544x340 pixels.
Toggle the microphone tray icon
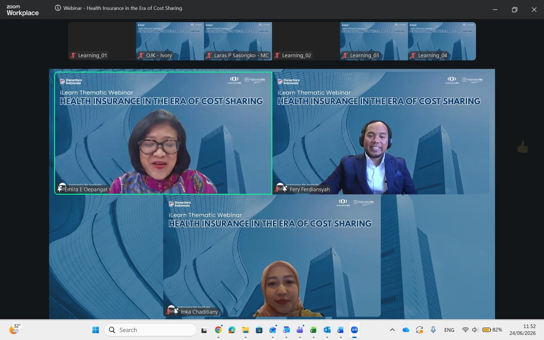coord(433,330)
